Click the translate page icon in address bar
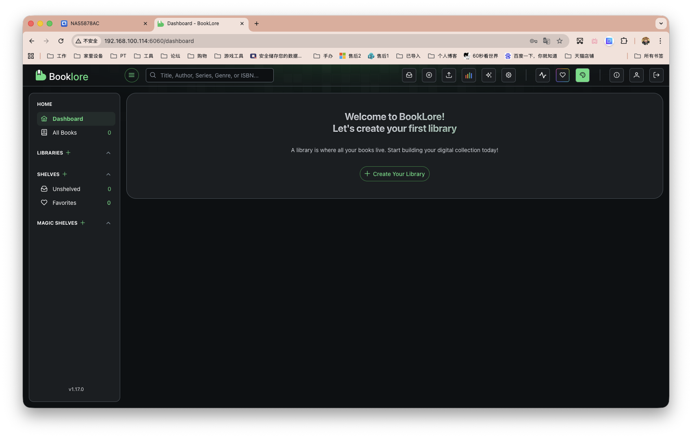 (x=547, y=41)
